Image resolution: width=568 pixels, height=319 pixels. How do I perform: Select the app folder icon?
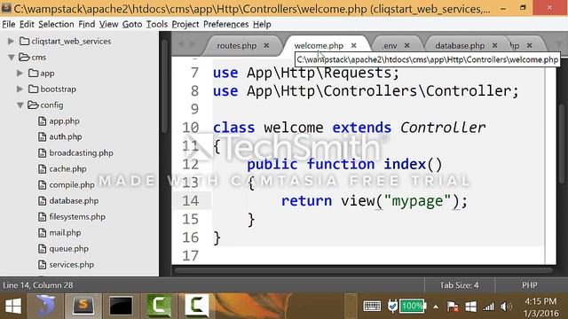click(34, 73)
